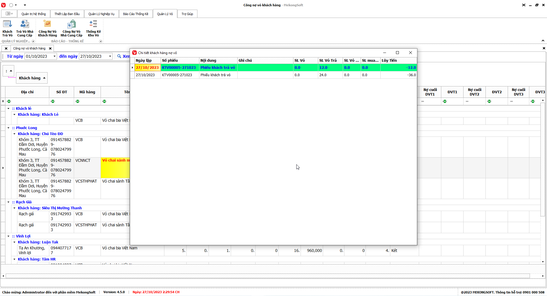
Task: Click the Số ĐT column filter condition icon
Action: (x=53, y=102)
